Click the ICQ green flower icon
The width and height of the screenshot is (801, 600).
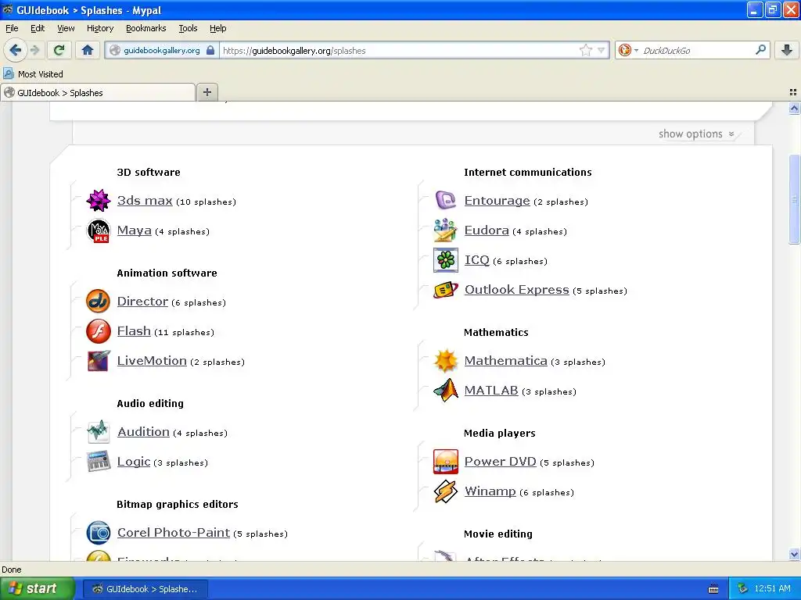click(445, 260)
